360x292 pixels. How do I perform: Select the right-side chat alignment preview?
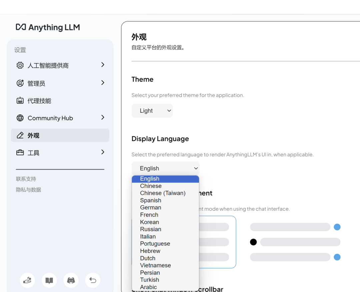[x=295, y=242]
